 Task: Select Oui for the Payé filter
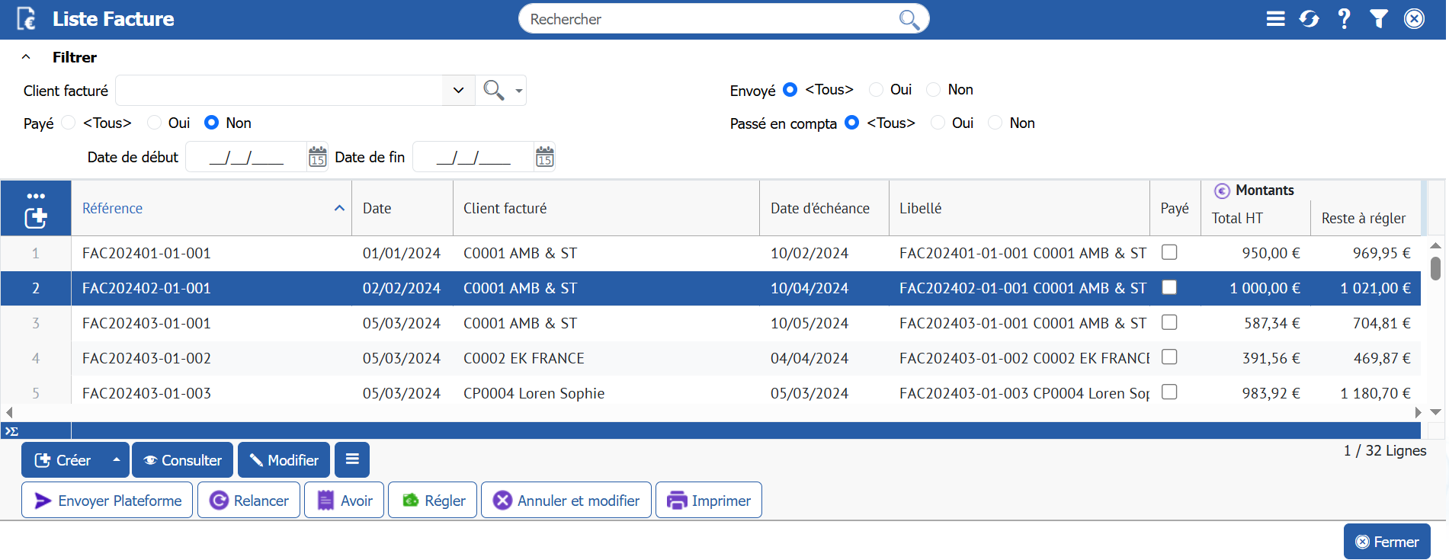[155, 123]
